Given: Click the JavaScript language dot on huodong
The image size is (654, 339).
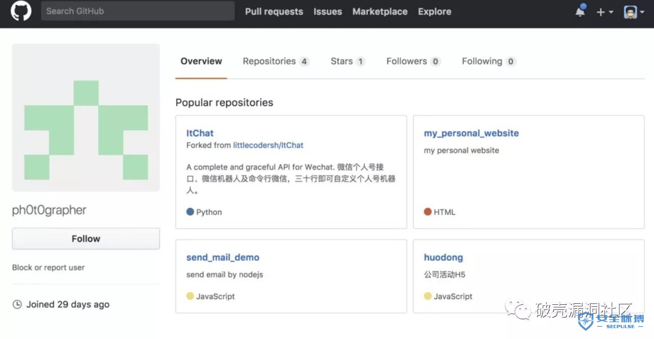Looking at the screenshot, I should pyautogui.click(x=428, y=296).
